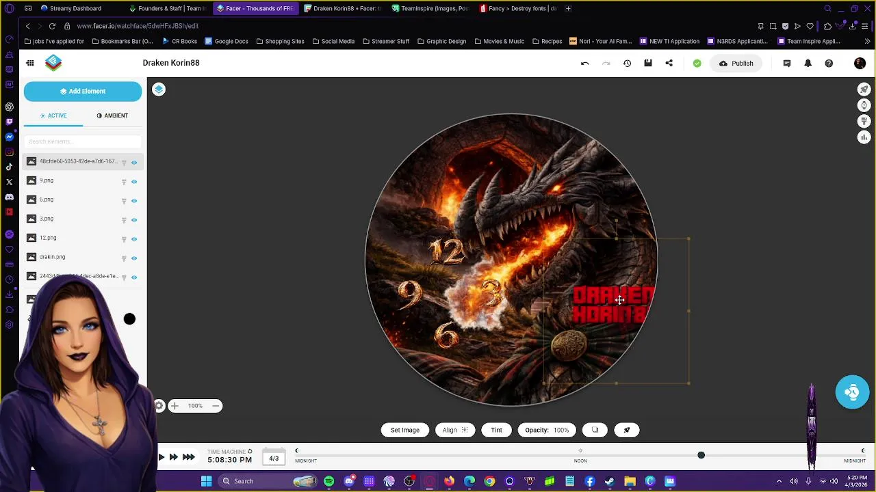Open version history clock icon
Viewport: 876px width, 492px height.
(627, 64)
